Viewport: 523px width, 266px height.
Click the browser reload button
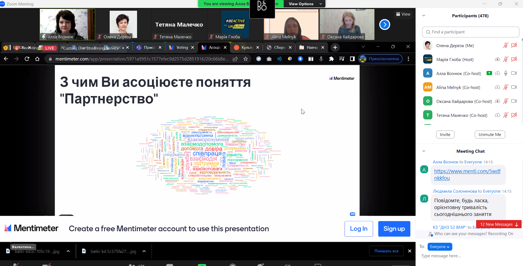click(x=27, y=59)
